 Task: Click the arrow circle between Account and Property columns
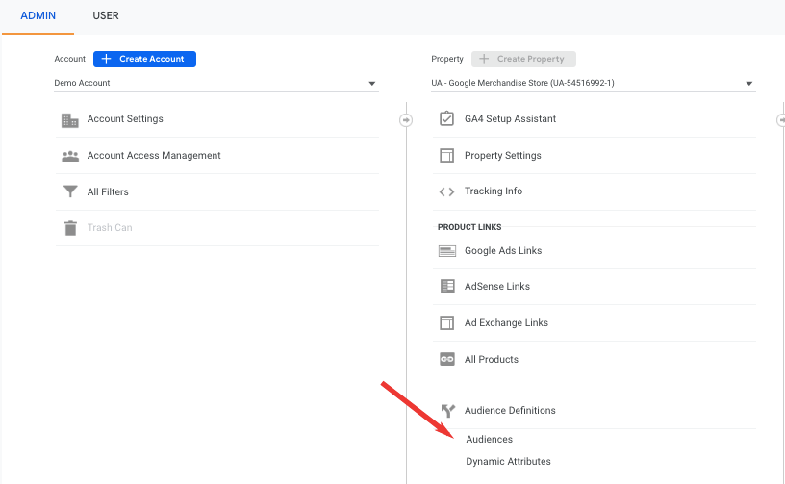click(x=406, y=120)
